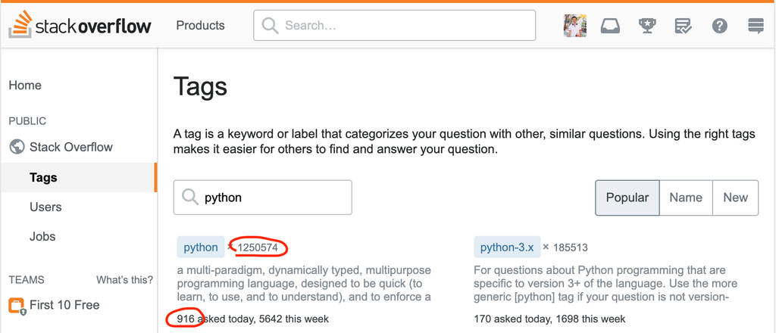The width and height of the screenshot is (776, 333).
Task: Click the Stack Overflow logo
Action: click(x=80, y=25)
